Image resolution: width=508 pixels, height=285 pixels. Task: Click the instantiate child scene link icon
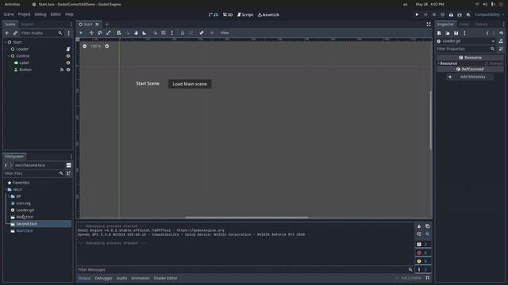pyautogui.click(x=15, y=33)
